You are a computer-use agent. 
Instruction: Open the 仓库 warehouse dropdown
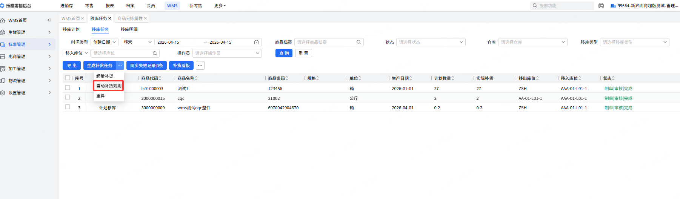point(532,42)
